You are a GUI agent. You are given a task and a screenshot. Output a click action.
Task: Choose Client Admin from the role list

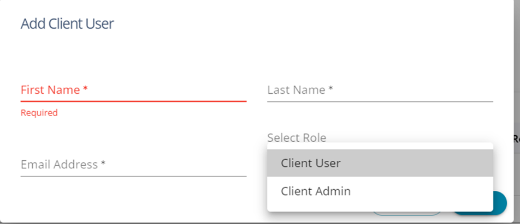[x=315, y=191]
